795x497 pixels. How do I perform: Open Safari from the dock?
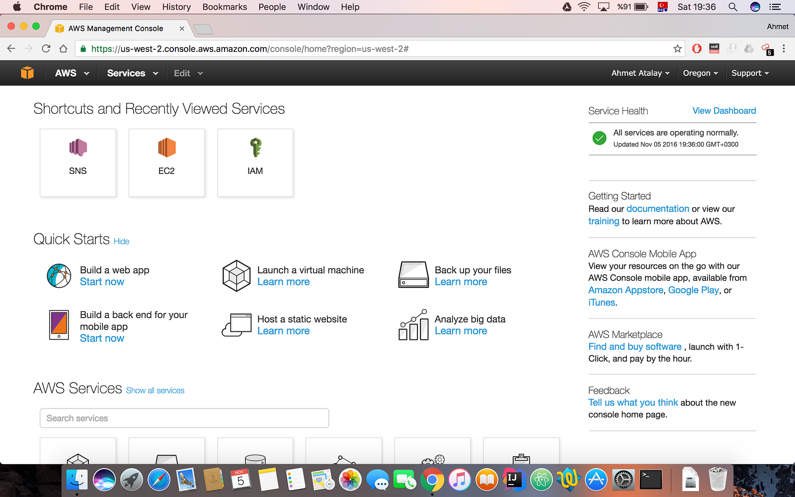[159, 480]
